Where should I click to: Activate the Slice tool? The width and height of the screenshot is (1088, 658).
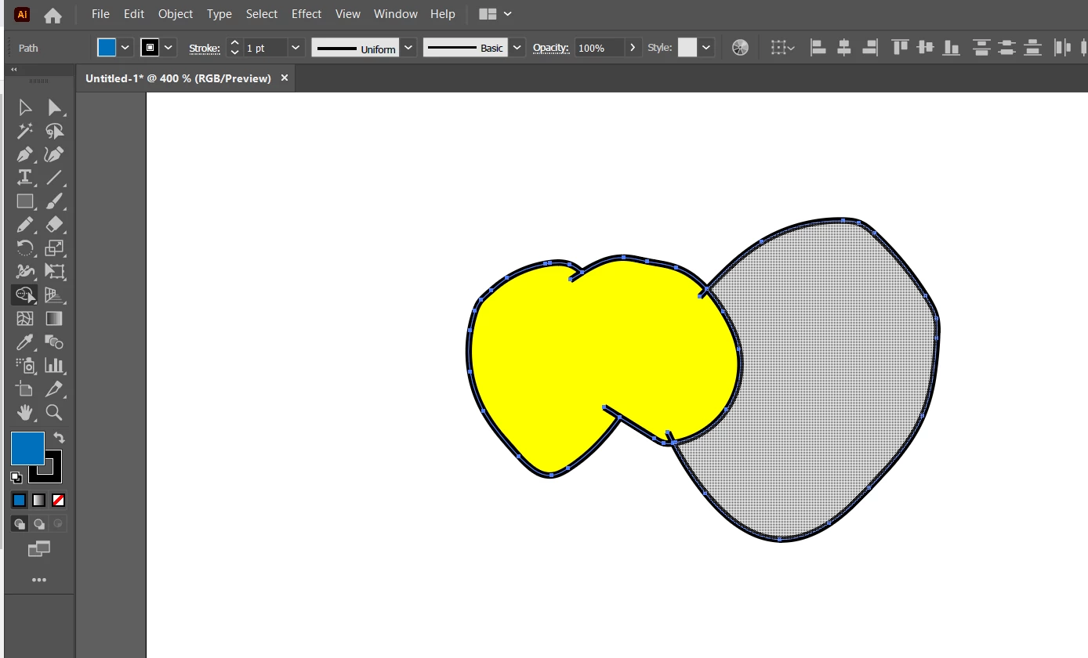(54, 389)
